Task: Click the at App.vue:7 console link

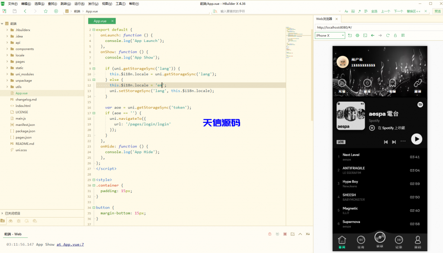Action: click(x=70, y=244)
